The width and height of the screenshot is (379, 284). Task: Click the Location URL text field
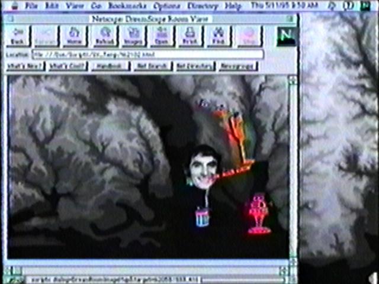click(x=147, y=54)
